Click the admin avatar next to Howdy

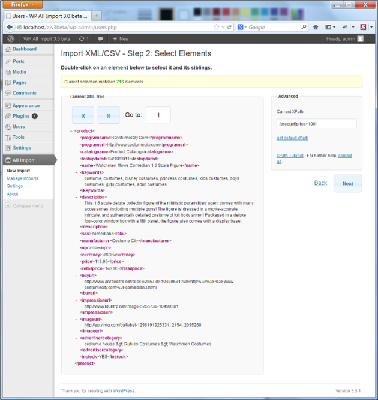[360, 39]
